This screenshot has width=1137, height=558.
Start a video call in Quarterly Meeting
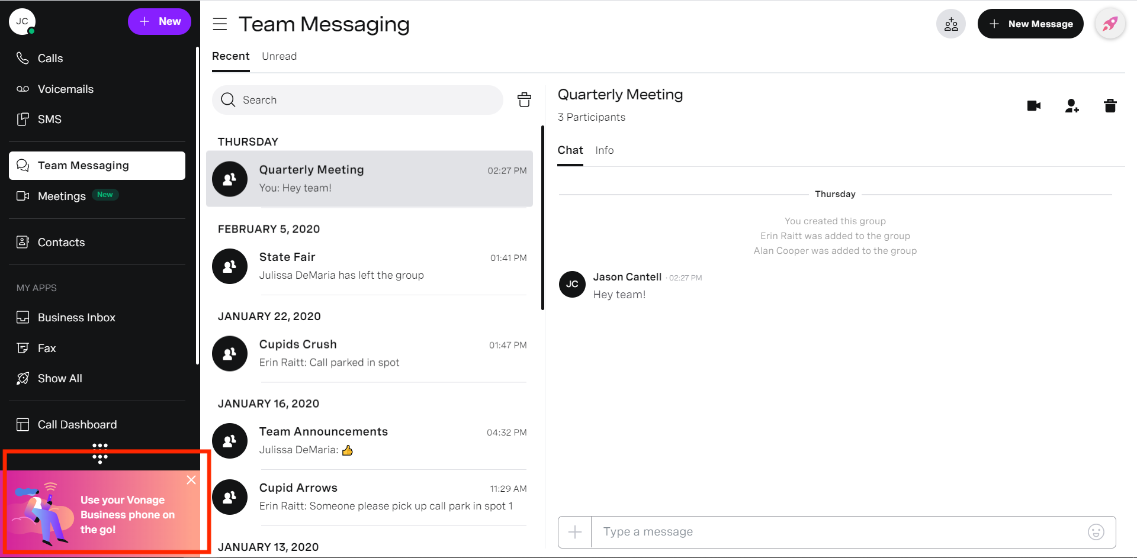click(x=1033, y=106)
